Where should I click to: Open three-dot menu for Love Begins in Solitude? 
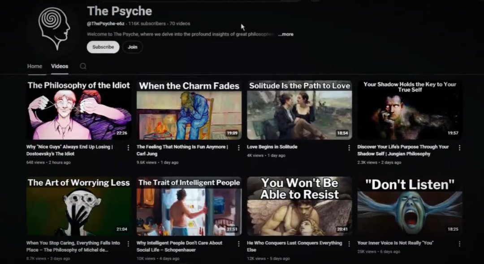point(349,147)
